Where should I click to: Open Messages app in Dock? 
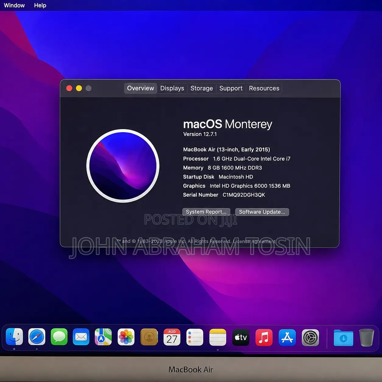(x=59, y=337)
